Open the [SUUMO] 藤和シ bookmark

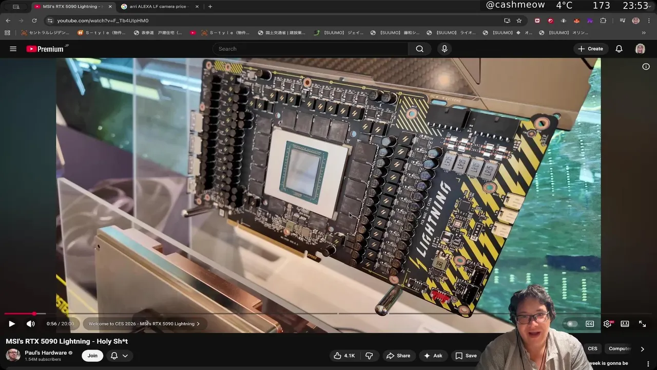[x=396, y=32]
